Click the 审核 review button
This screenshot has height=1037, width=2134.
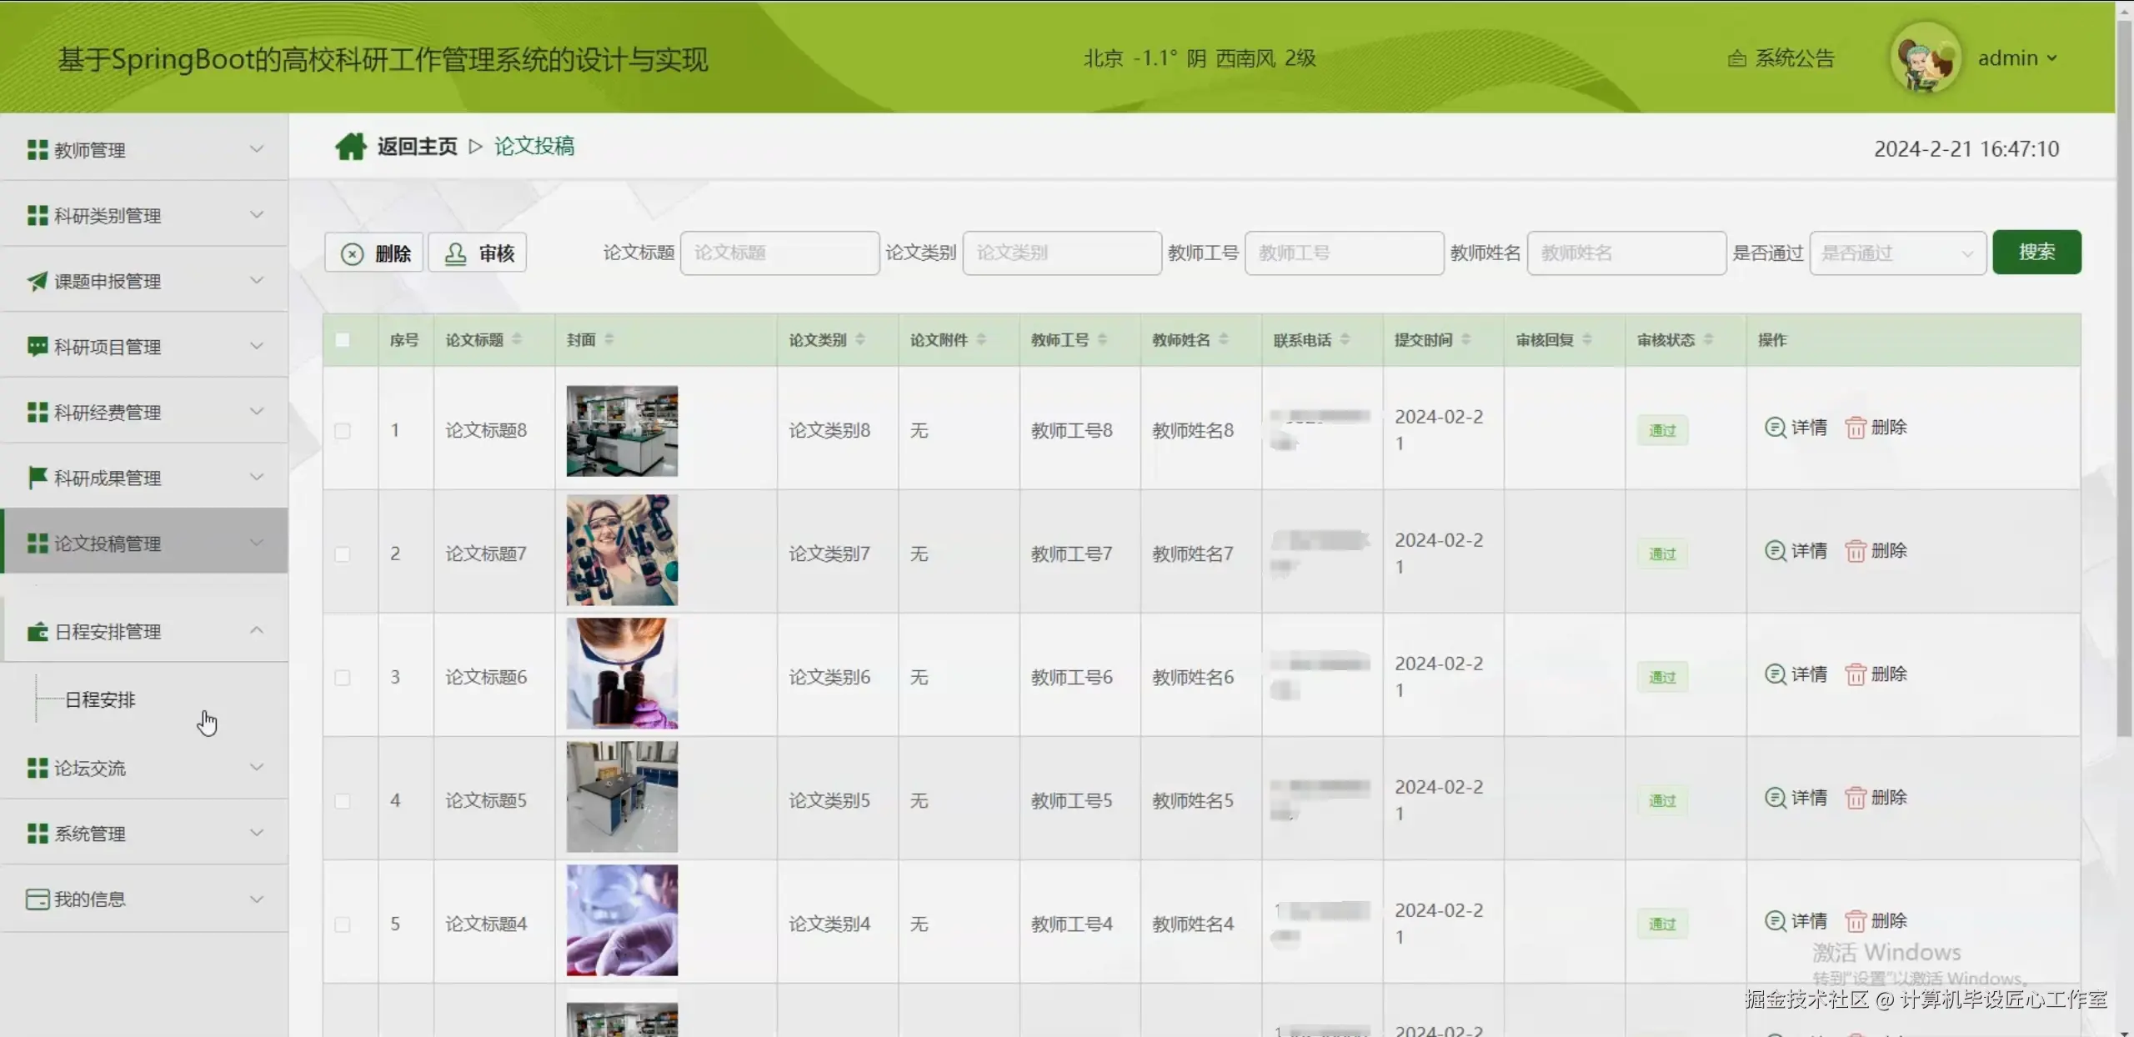click(478, 253)
